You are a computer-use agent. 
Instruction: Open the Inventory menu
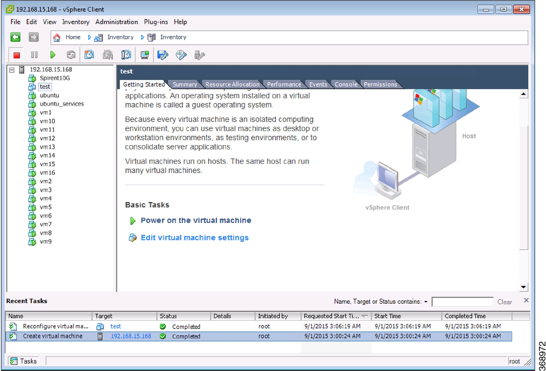[76, 22]
